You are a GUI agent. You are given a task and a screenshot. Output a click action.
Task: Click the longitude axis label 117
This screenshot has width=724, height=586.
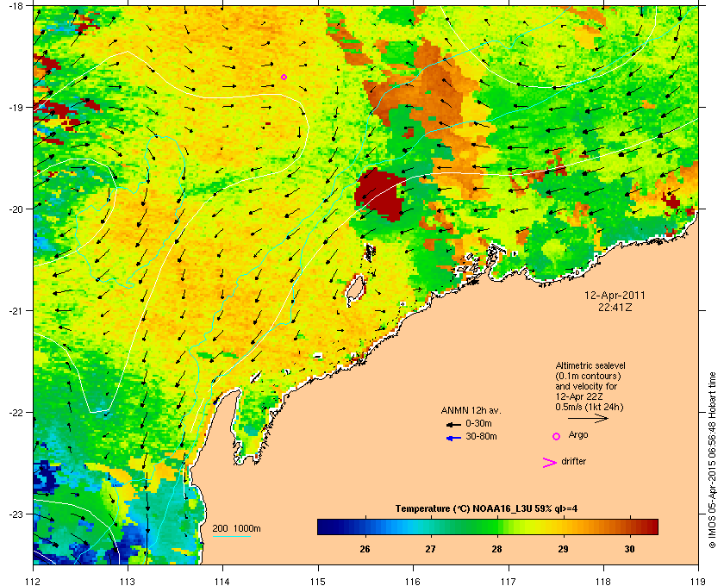coord(509,582)
